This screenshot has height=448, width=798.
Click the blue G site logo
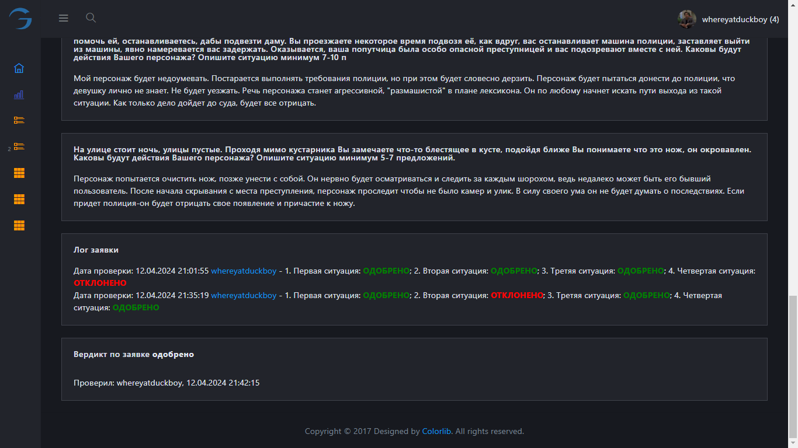click(20, 19)
